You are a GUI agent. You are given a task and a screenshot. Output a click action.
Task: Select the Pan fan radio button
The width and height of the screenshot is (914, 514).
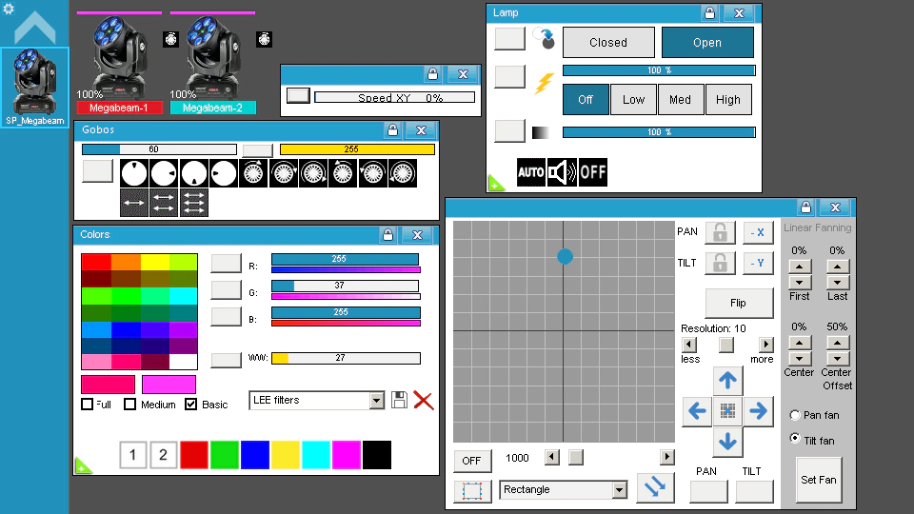[795, 415]
